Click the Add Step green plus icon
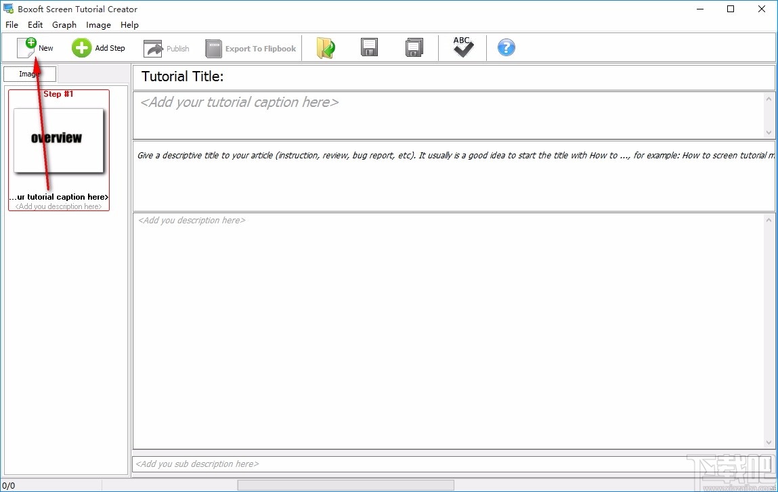Image resolution: width=778 pixels, height=492 pixels. pyautogui.click(x=81, y=47)
